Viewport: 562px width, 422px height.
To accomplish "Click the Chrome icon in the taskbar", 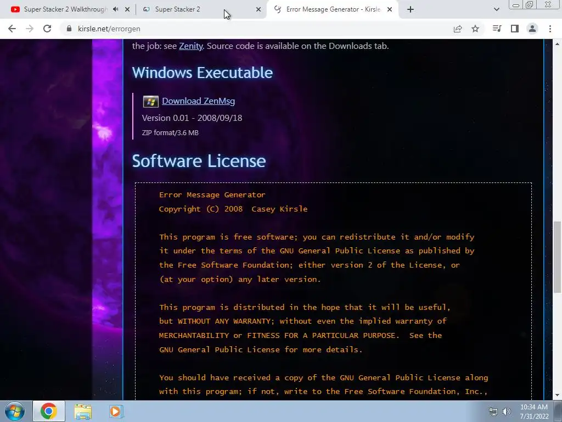I will (49, 411).
